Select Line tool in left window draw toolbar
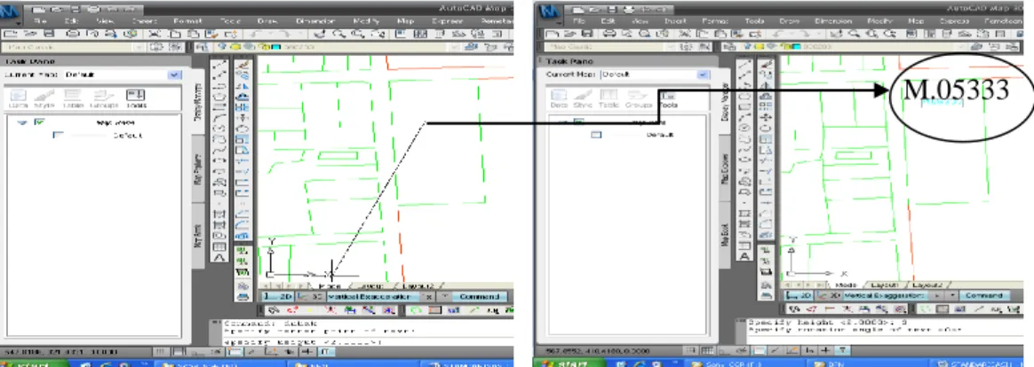The width and height of the screenshot is (1034, 367). (221, 65)
